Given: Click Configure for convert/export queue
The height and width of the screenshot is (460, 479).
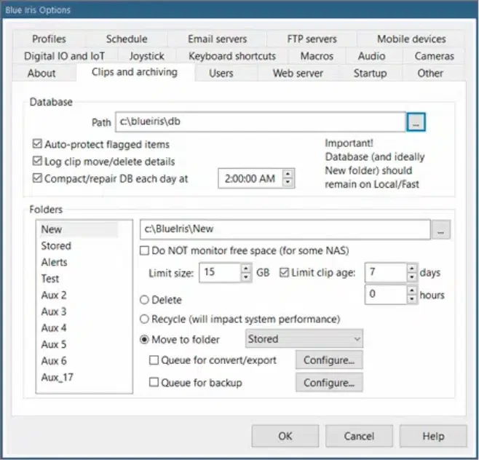Looking at the screenshot, I should click(328, 360).
